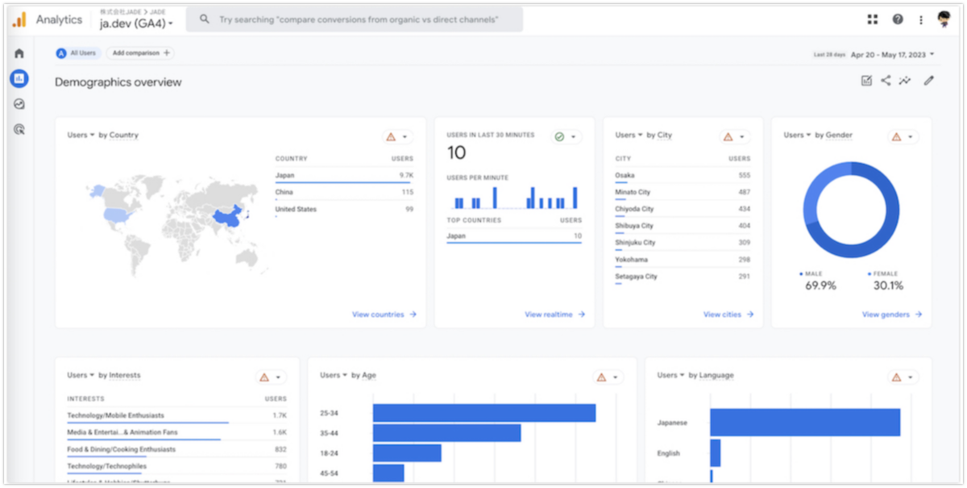The image size is (967, 488).
Task: Click warning icon on Gender card
Action: point(896,137)
